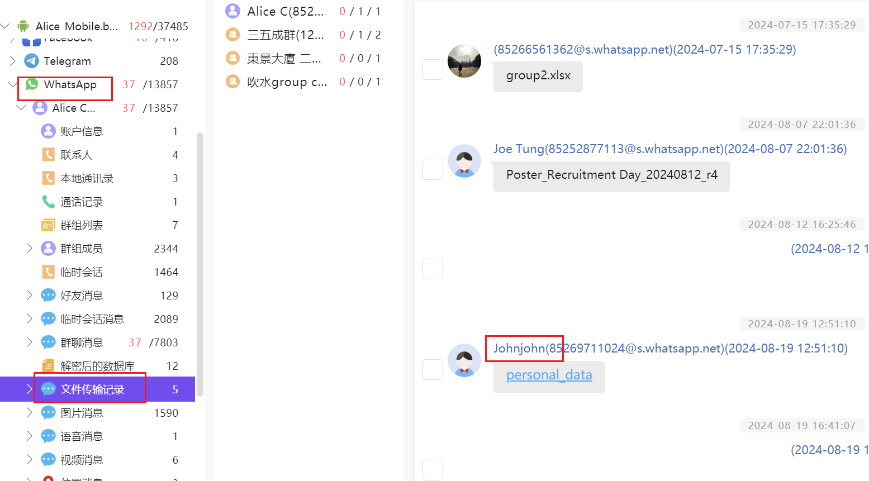Click the 账户信息 user icon
Image resolution: width=869 pixels, height=481 pixels.
pyautogui.click(x=49, y=131)
